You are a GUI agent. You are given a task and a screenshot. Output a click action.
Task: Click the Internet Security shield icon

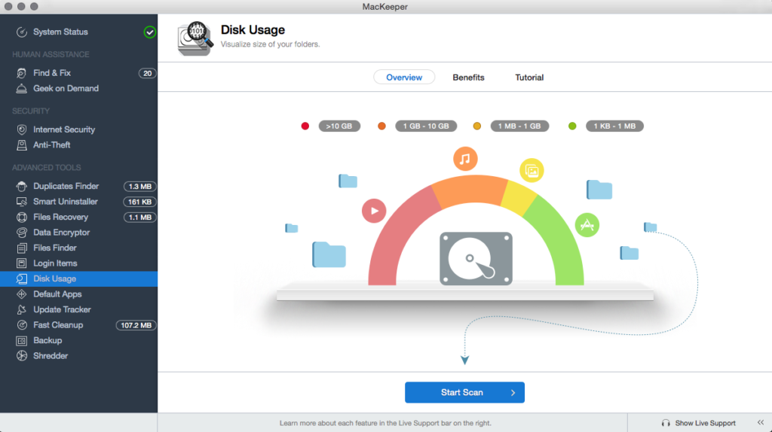pos(22,129)
